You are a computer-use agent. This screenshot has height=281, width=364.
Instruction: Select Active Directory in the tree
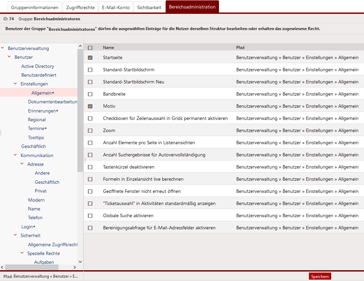coord(38,66)
